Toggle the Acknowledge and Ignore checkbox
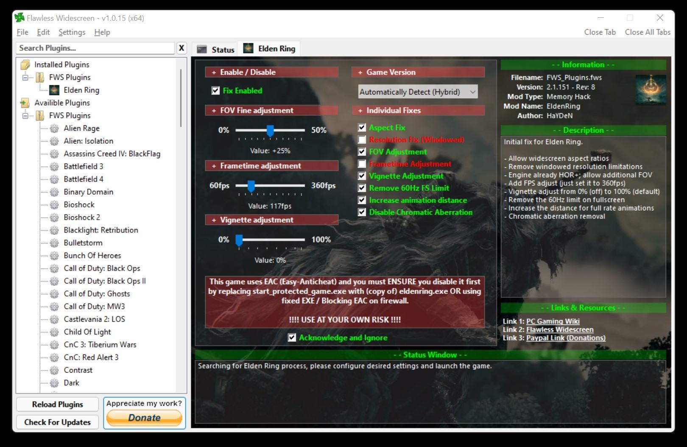 pyautogui.click(x=292, y=338)
